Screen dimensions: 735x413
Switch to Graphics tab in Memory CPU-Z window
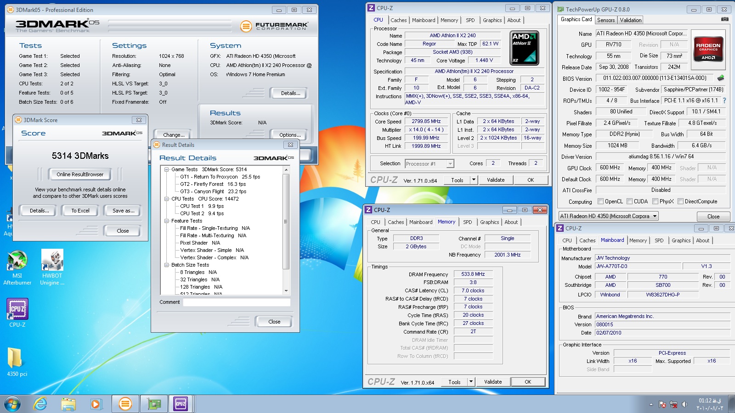(x=489, y=222)
